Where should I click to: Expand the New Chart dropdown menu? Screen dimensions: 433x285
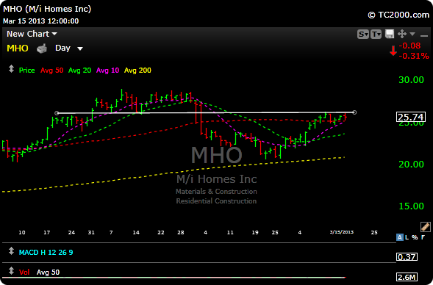[32, 34]
